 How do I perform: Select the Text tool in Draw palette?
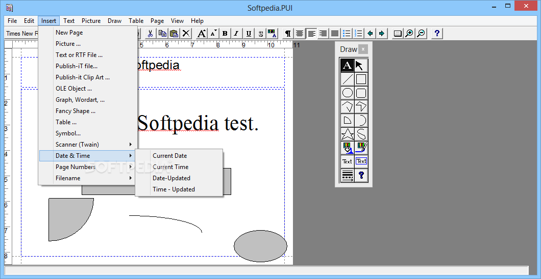coord(347,65)
